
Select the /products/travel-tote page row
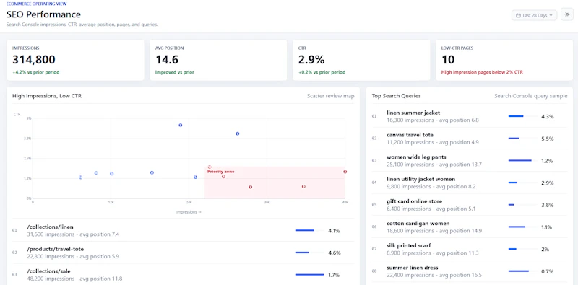click(184, 253)
